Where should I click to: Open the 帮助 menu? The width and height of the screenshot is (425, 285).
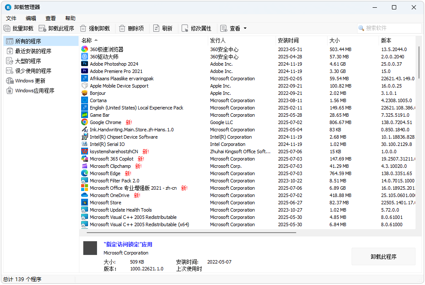(70, 18)
